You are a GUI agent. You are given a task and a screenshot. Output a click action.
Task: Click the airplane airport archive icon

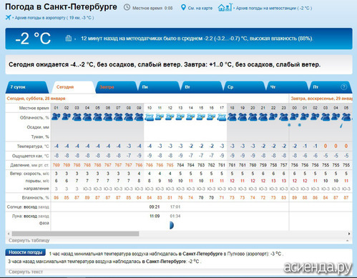[8, 18]
